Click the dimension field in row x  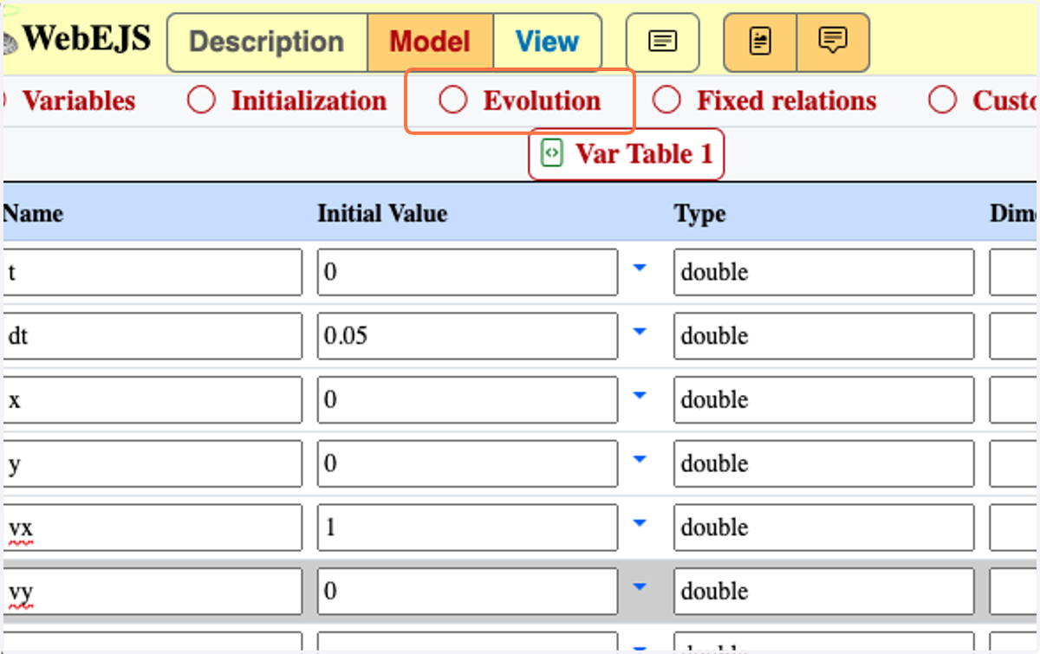pyautogui.click(x=1014, y=399)
